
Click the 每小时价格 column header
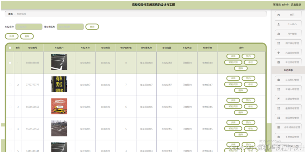(126, 48)
